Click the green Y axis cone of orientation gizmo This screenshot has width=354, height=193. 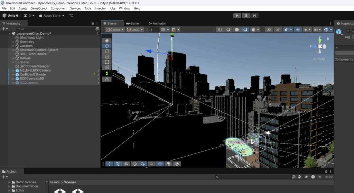coord(320,42)
